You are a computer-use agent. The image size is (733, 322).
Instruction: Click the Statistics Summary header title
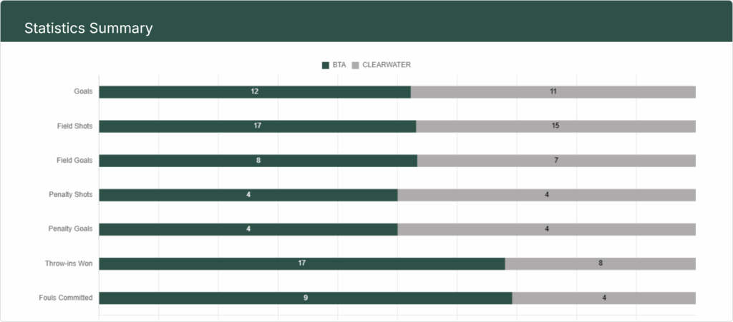[88, 29]
